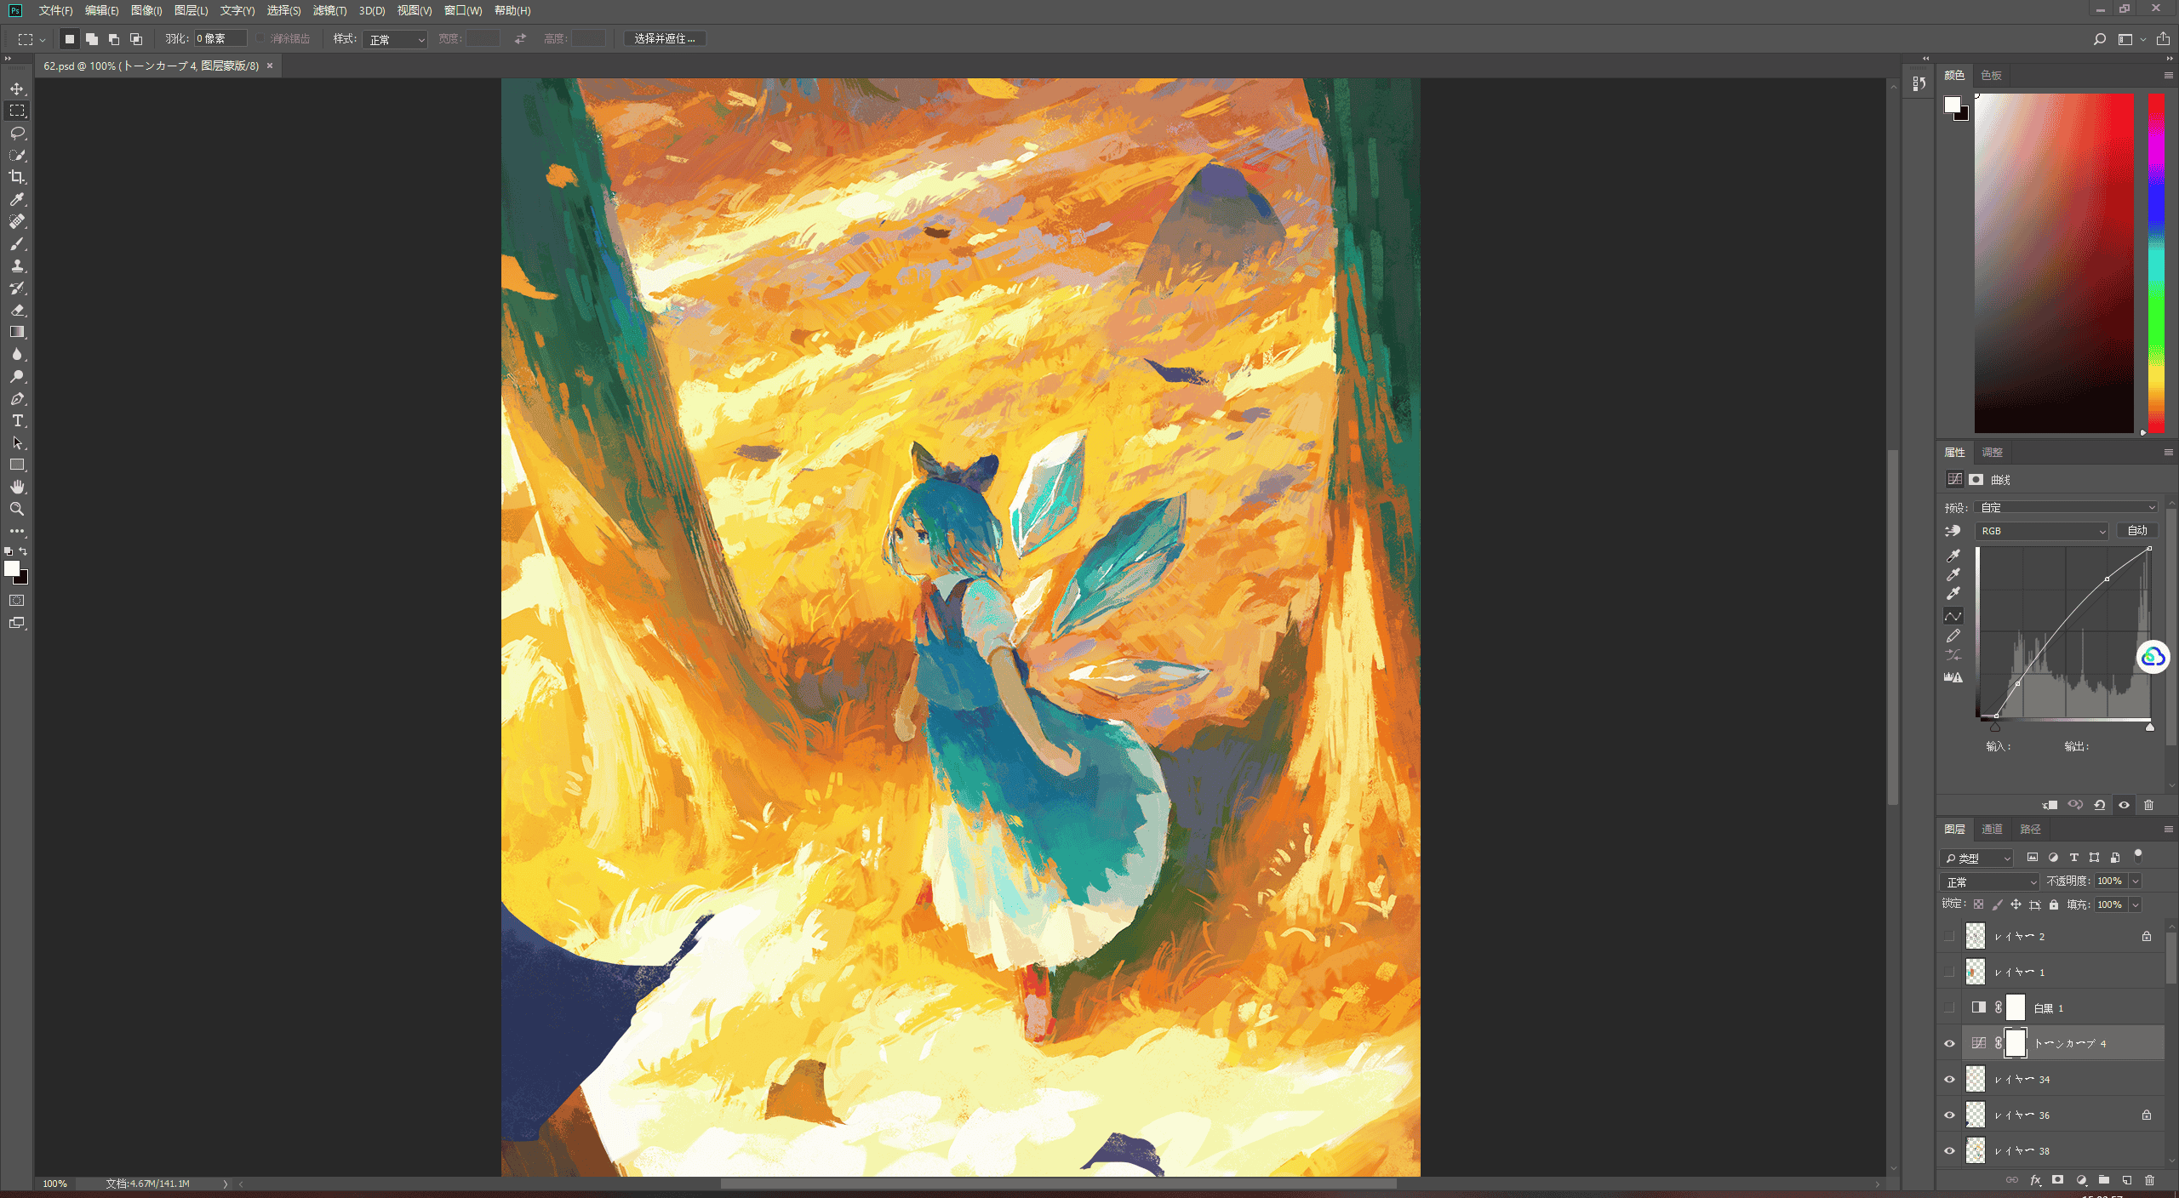This screenshot has height=1198, width=2179.
Task: Select the Eraser tool
Action: pos(17,310)
